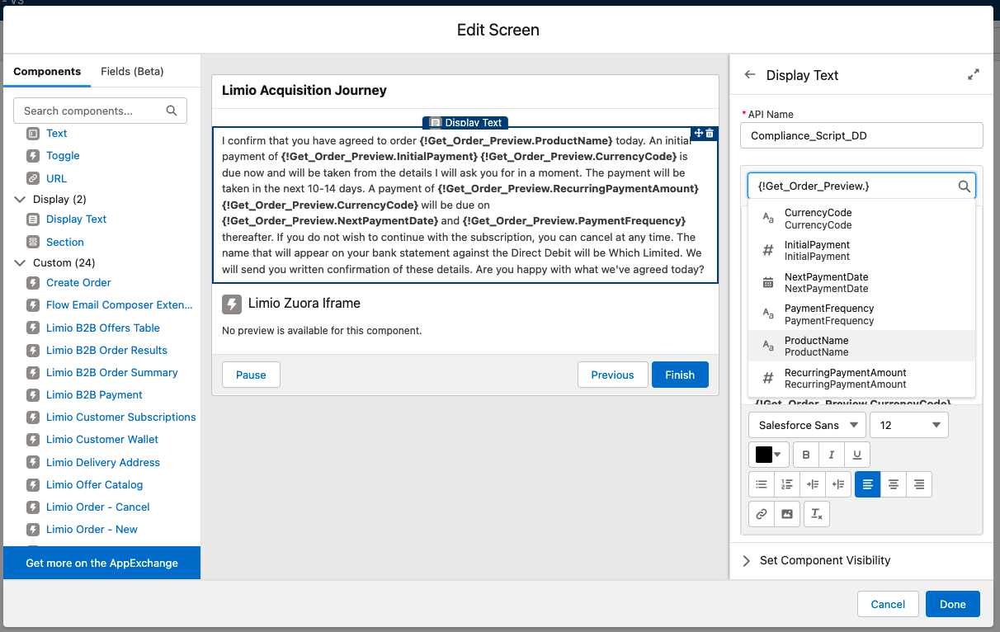Click the move handle on Display Text component
Screen dimensions: 1000x632
[698, 133]
